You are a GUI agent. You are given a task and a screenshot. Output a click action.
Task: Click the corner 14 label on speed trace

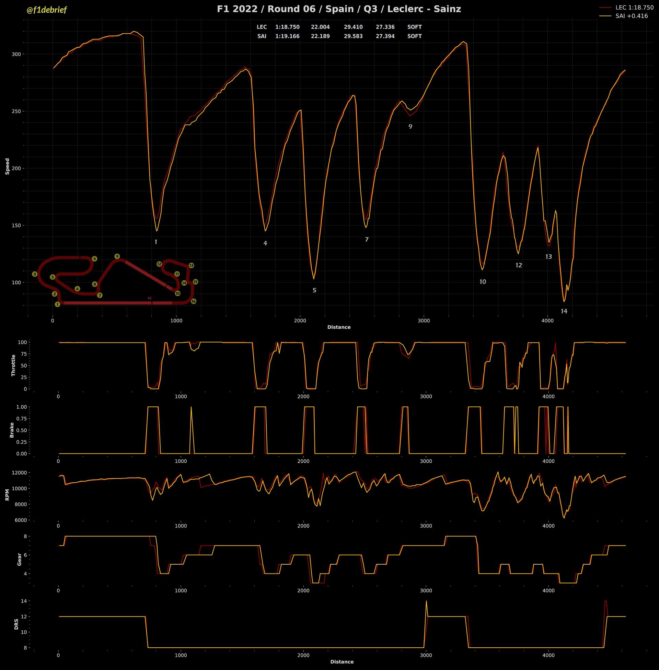564,311
